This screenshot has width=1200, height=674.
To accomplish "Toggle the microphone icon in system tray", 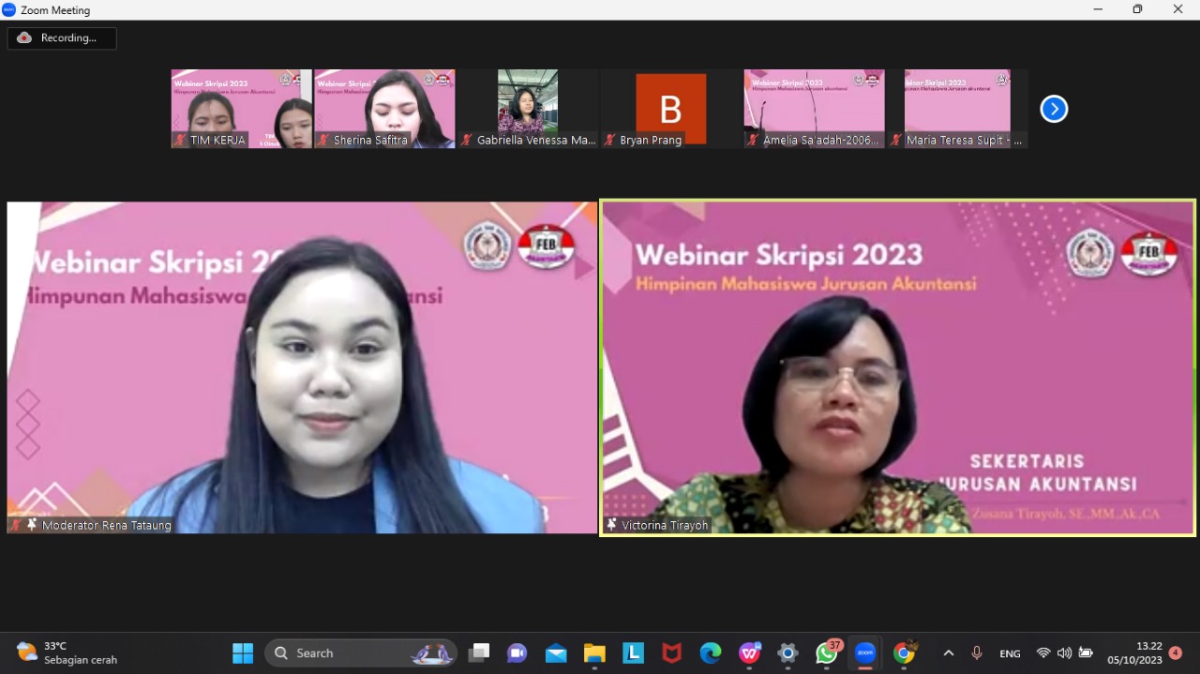I will pyautogui.click(x=977, y=653).
